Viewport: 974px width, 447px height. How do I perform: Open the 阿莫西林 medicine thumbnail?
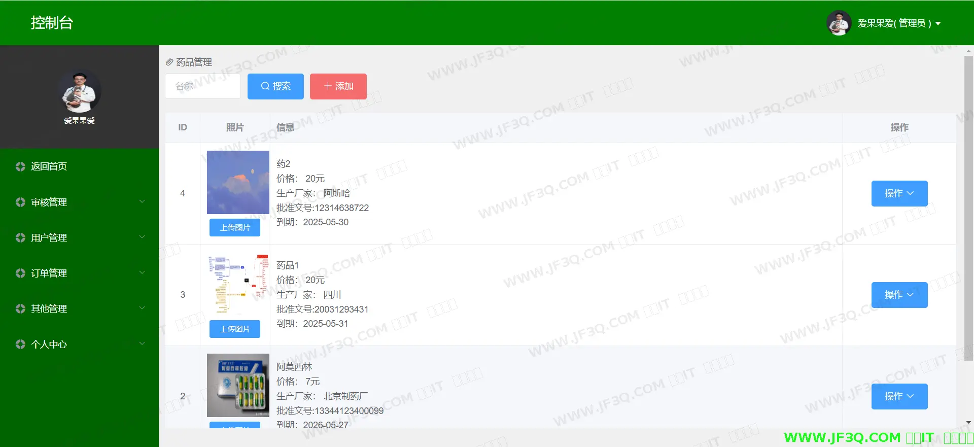click(238, 385)
